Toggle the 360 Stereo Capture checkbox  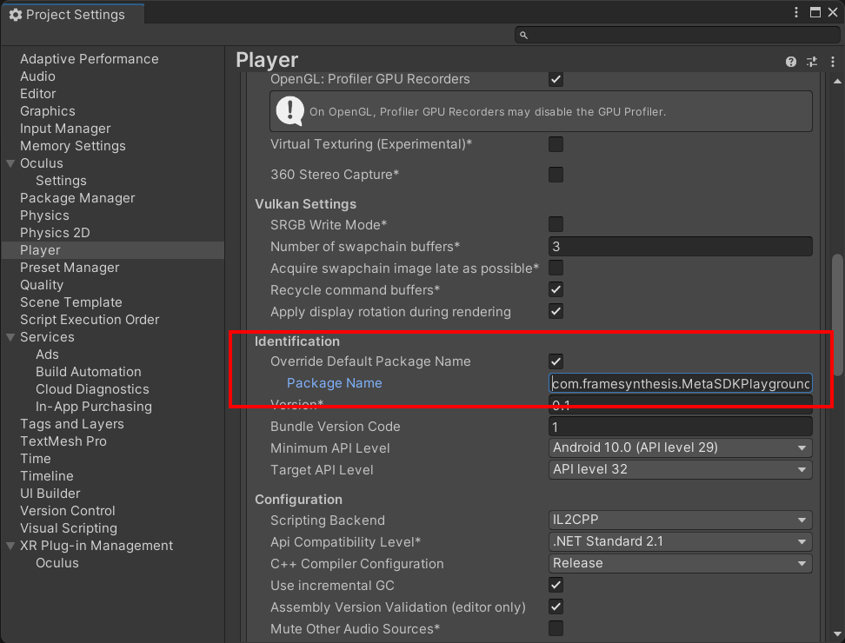click(x=556, y=175)
